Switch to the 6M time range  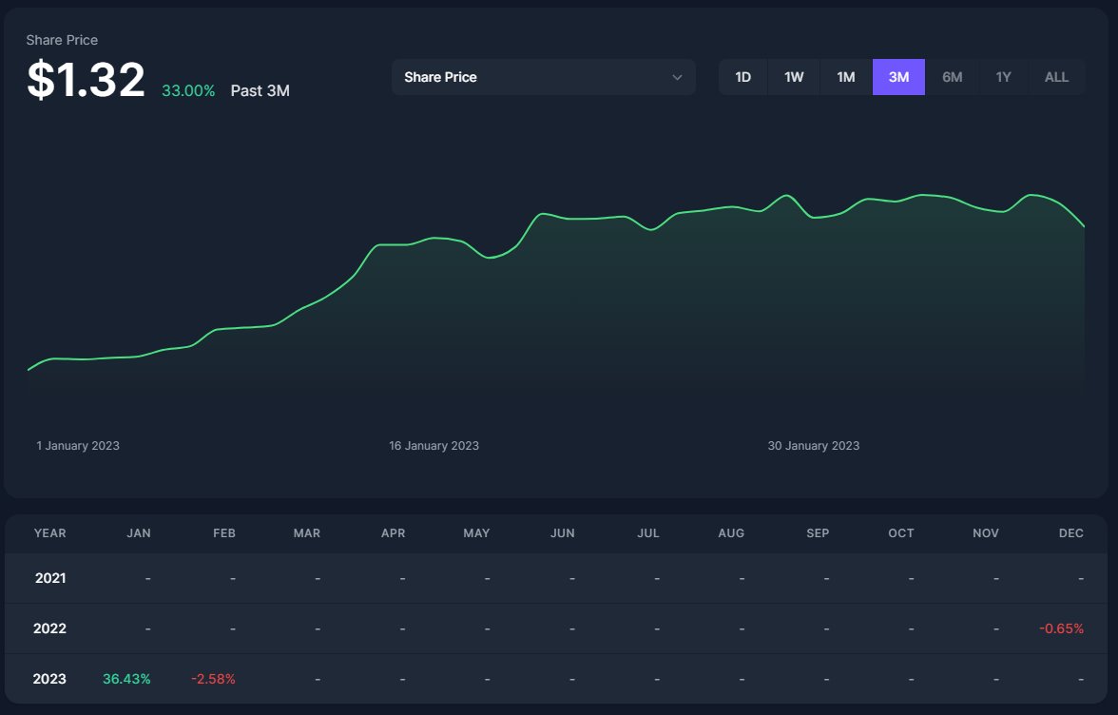(952, 77)
